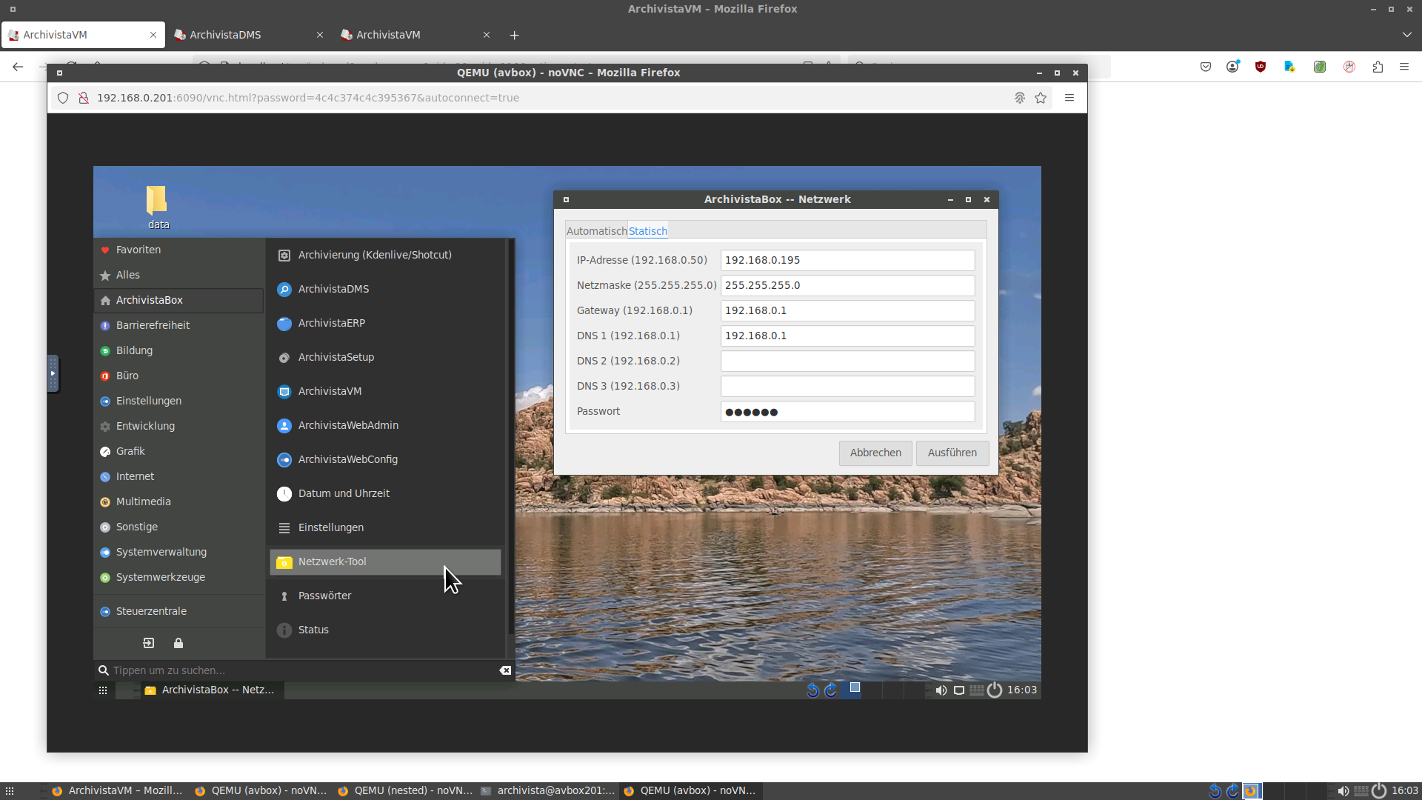
Task: Click the Datum und Uhrzeit clock icon
Action: (x=284, y=494)
